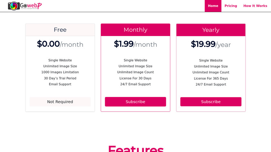Click License For 30 Days text
This screenshot has height=152, width=271.
(135, 78)
